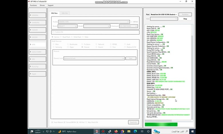Image resolution: width=223 pixels, height=134 pixels.
Task: Toggle the Auto Reboot checkbox
Action: pos(52,122)
